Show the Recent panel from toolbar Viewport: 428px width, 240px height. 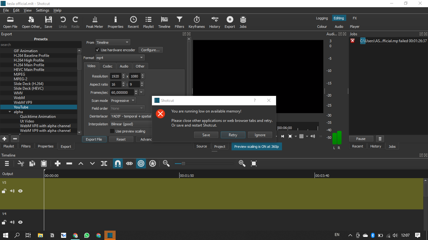133,22
